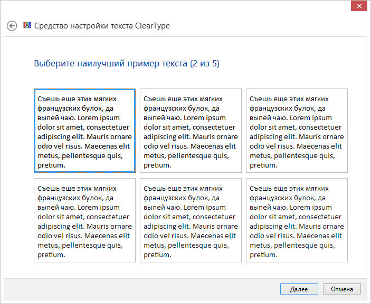Choose the top-middle text sample
Image resolution: width=371 pixels, height=304 pixels.
pyautogui.click(x=191, y=131)
